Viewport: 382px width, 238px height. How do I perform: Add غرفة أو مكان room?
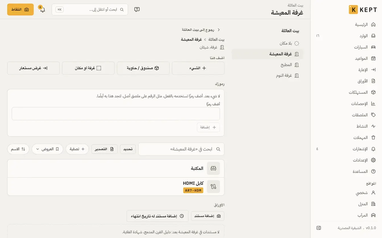(88, 68)
